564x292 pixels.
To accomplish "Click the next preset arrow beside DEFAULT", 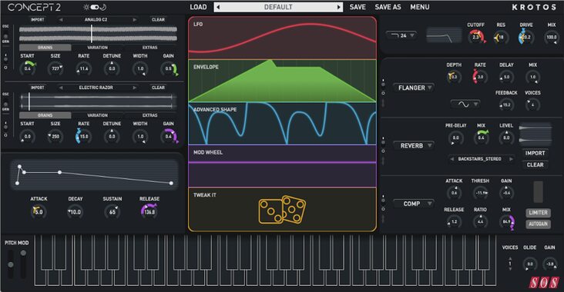I will tap(338, 7).
